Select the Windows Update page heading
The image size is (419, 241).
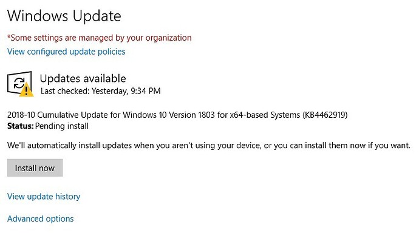[x=64, y=16]
